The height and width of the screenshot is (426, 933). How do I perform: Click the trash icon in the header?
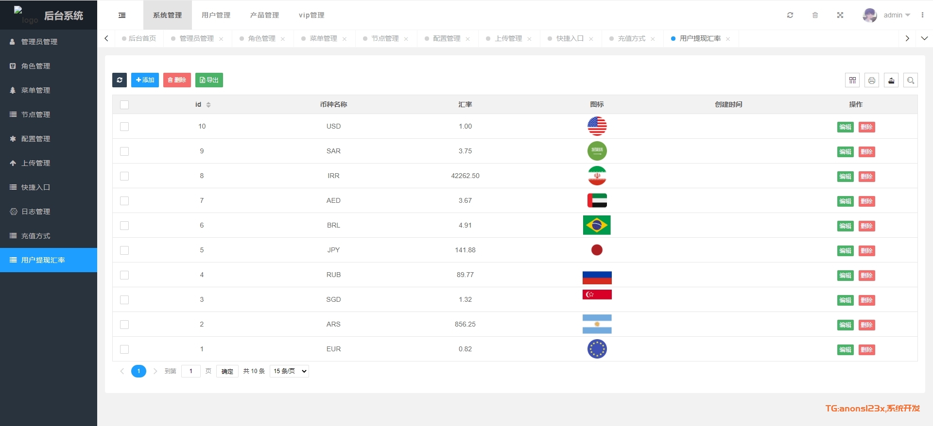[x=815, y=16]
